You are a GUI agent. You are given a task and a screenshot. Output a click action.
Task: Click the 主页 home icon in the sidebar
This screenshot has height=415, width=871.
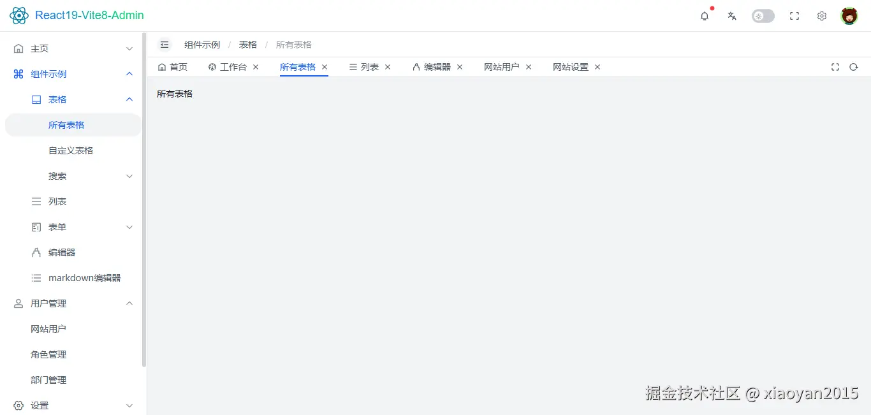coord(18,48)
